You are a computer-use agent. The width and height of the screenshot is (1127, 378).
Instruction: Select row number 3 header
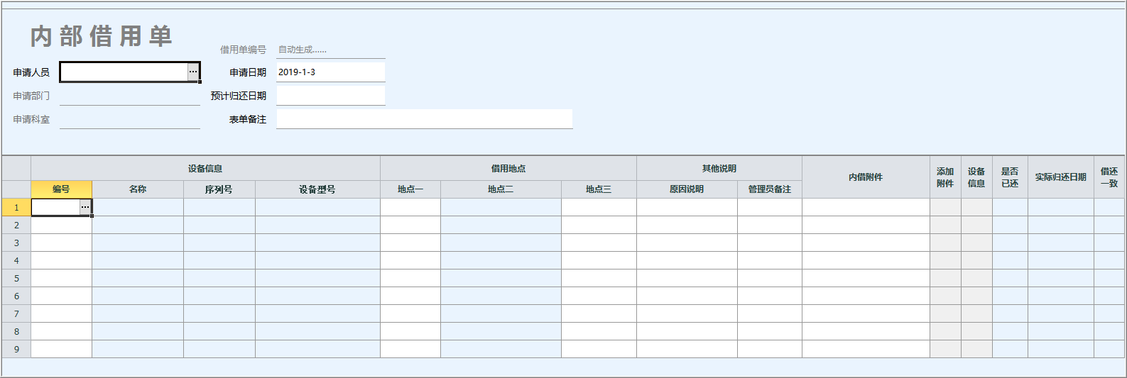(x=16, y=243)
